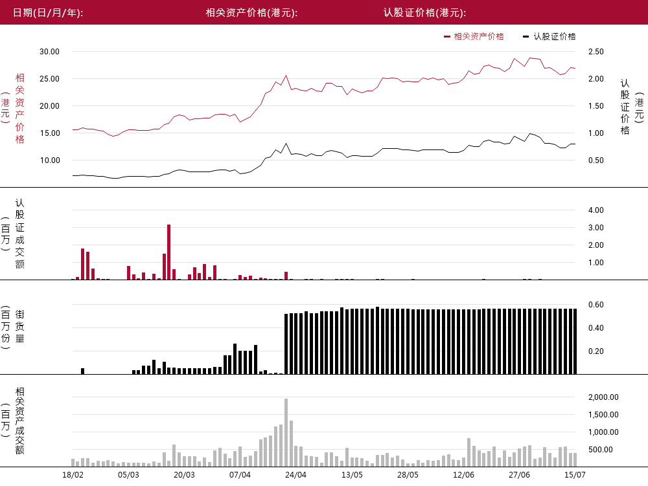Select the 相关资产价格(港元) header label
Viewport: 648px width, 486px height.
(251, 13)
